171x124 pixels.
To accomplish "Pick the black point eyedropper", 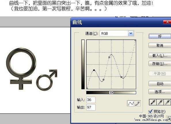I will [153, 102].
